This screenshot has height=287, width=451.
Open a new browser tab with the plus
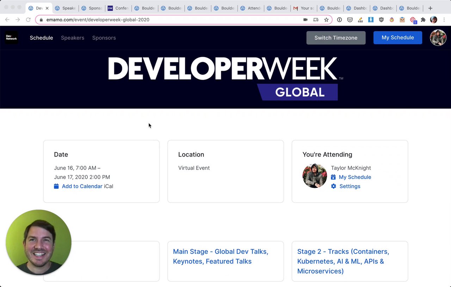coord(430,8)
